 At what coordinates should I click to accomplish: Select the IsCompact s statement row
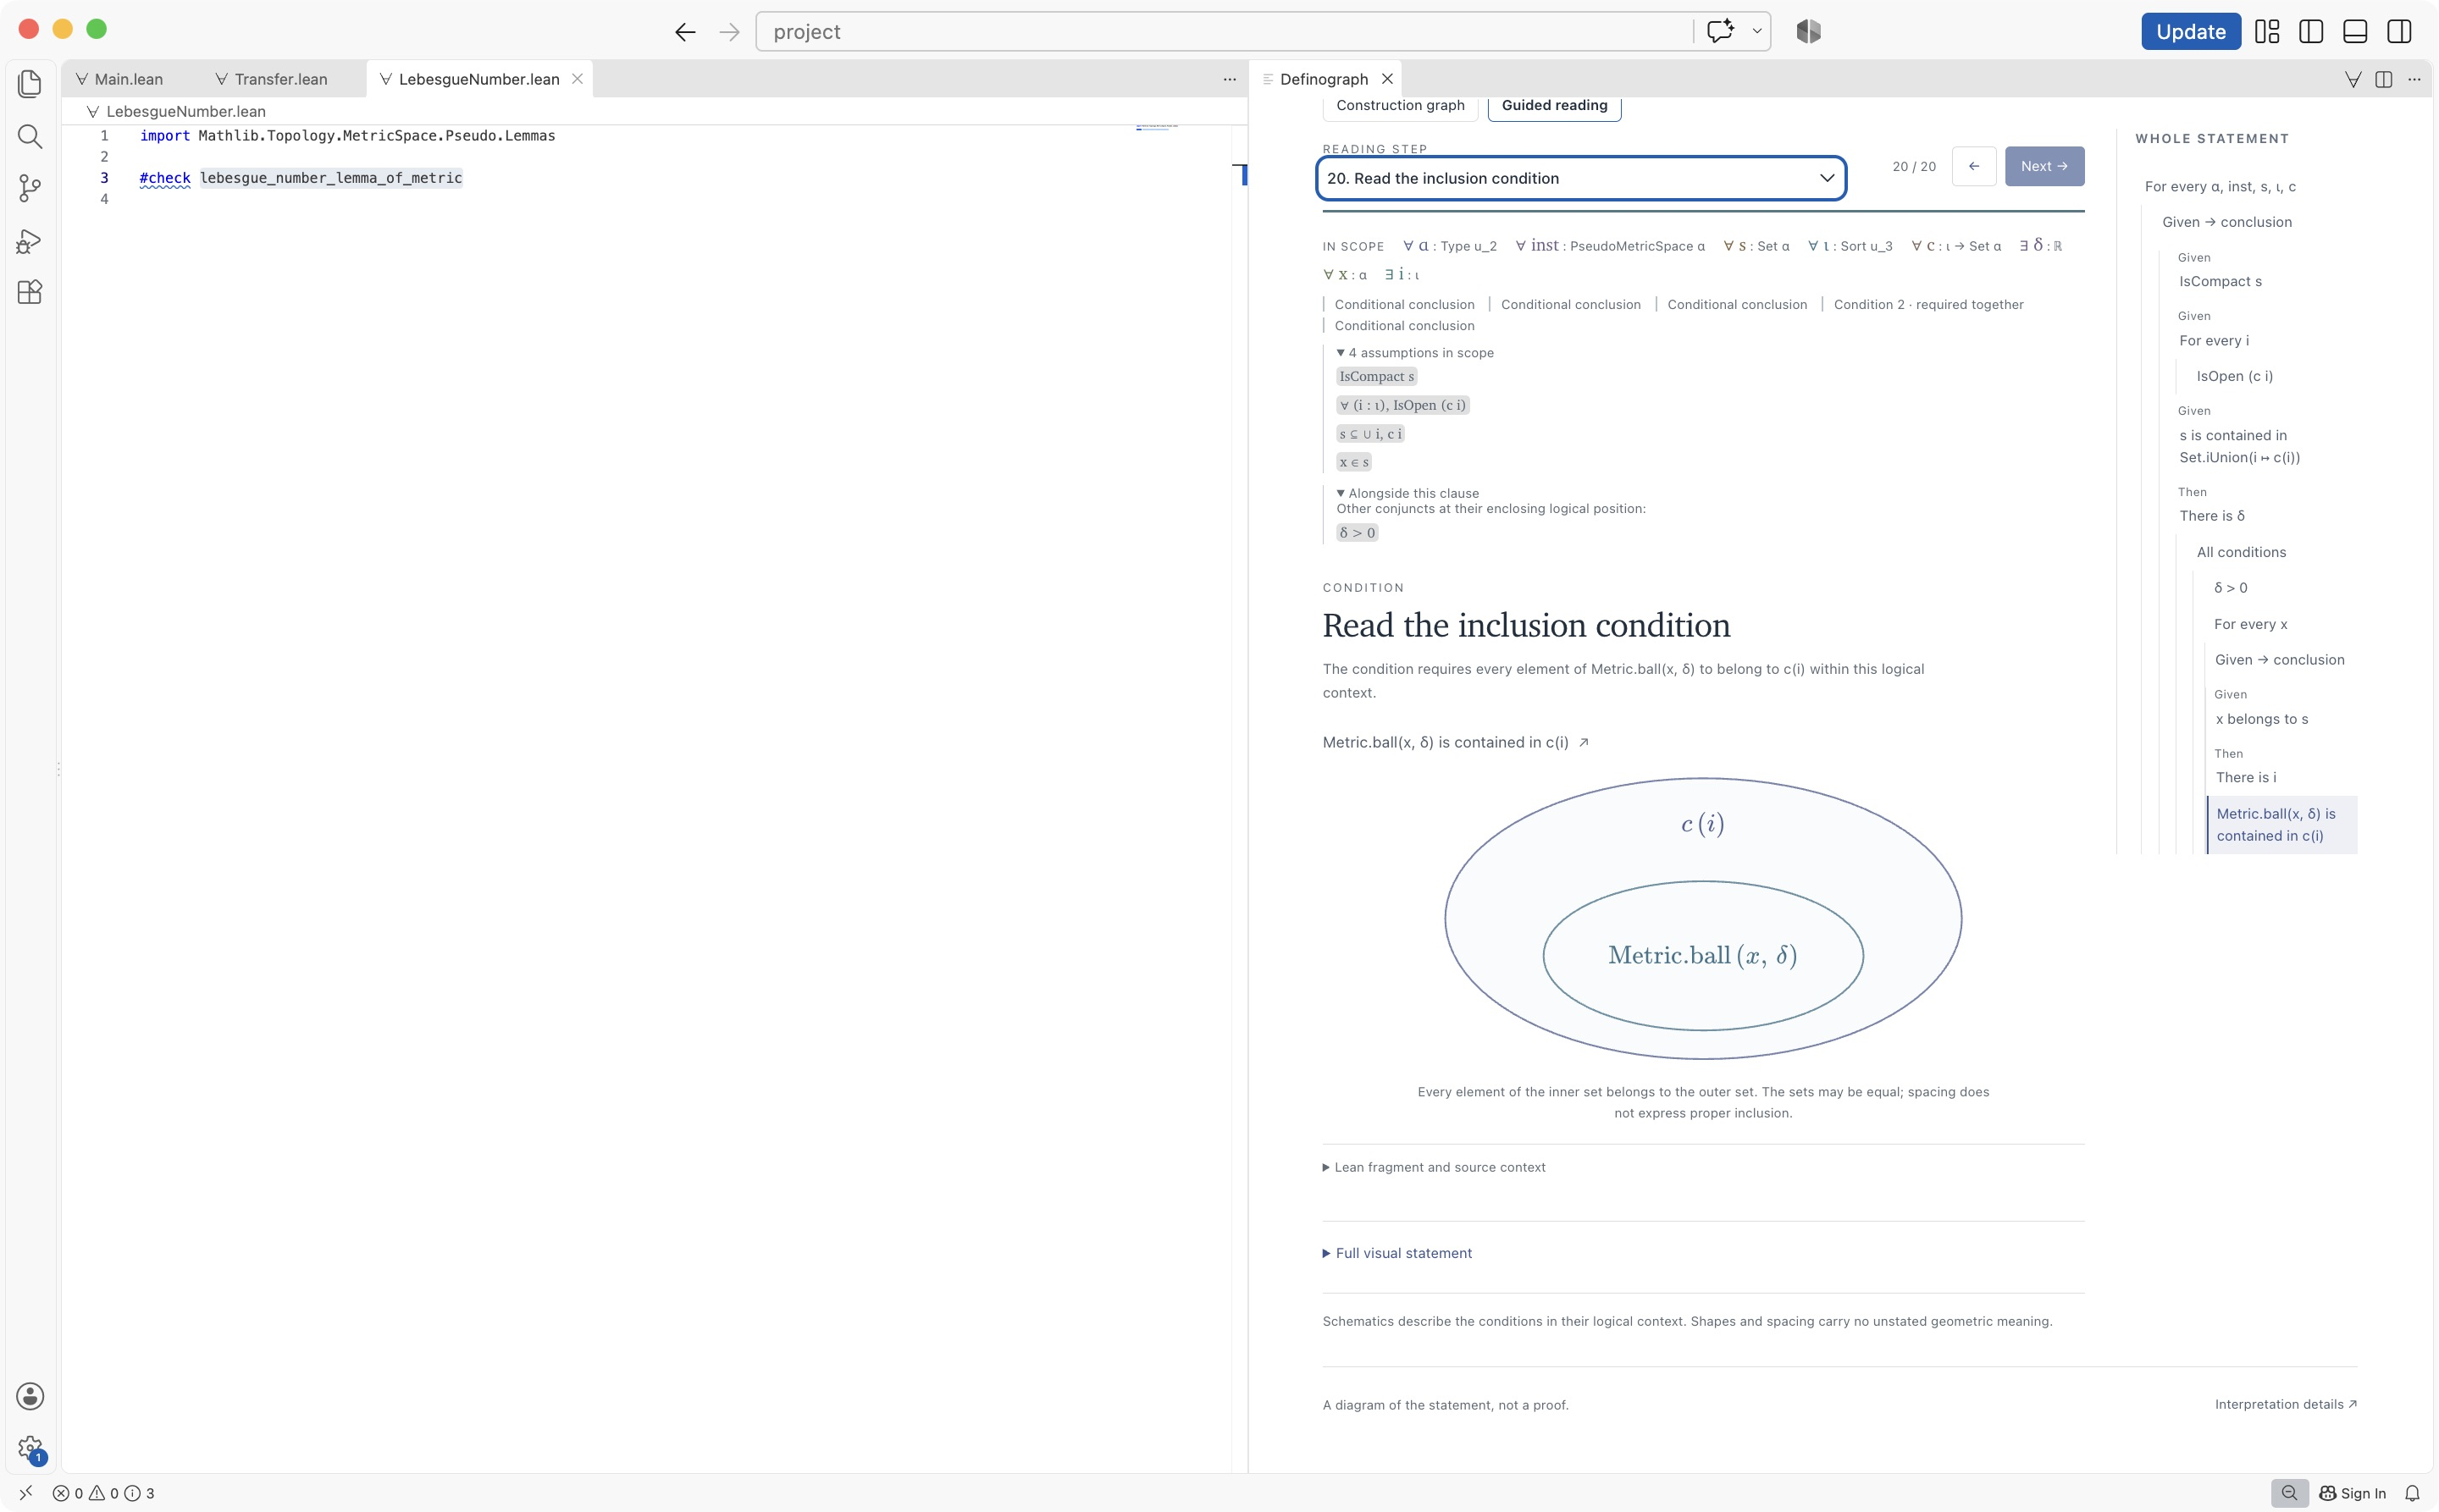pyautogui.click(x=2221, y=281)
